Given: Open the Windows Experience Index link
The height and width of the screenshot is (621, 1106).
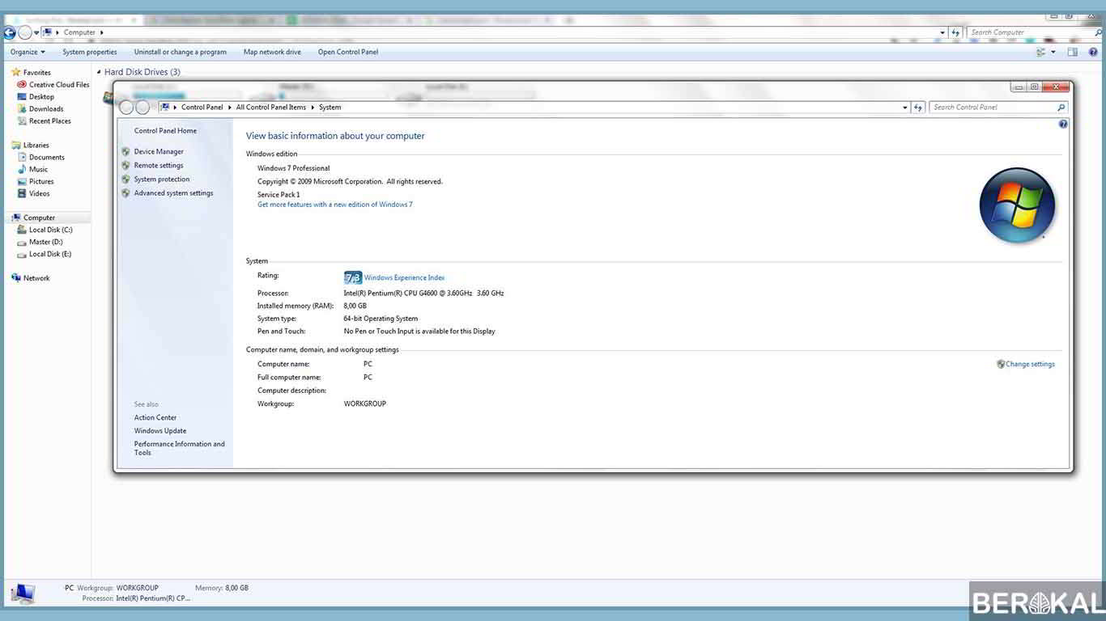Looking at the screenshot, I should coord(404,277).
